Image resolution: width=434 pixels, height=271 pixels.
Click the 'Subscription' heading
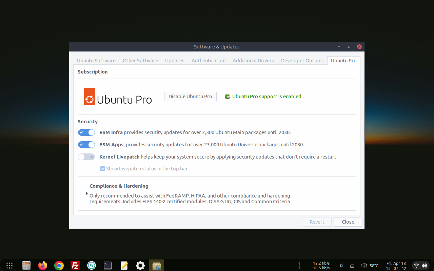[x=93, y=72]
